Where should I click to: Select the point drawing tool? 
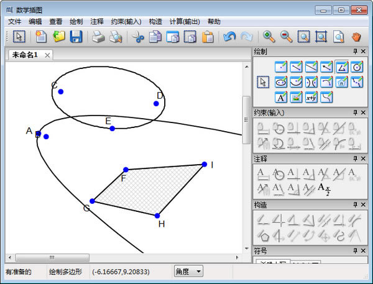pos(280,66)
